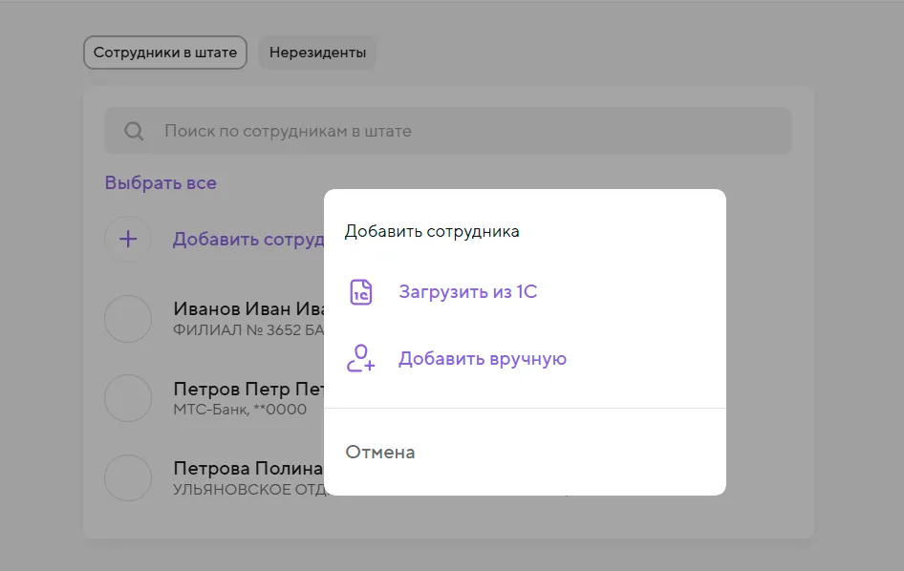This screenshot has height=571, width=904.
Task: Click the Выбрать все link
Action: (x=161, y=182)
